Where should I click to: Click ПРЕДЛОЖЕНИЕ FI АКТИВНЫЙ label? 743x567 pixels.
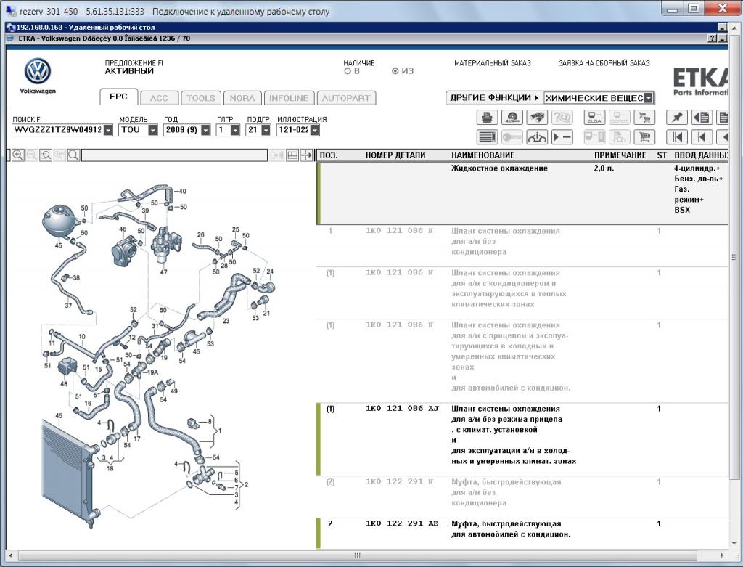tap(134, 68)
